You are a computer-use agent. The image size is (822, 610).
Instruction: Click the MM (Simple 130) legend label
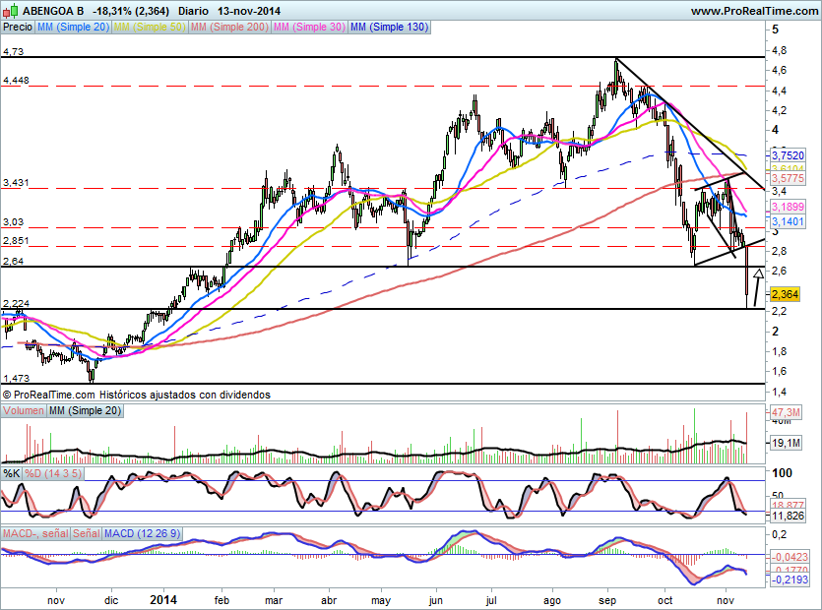(389, 28)
